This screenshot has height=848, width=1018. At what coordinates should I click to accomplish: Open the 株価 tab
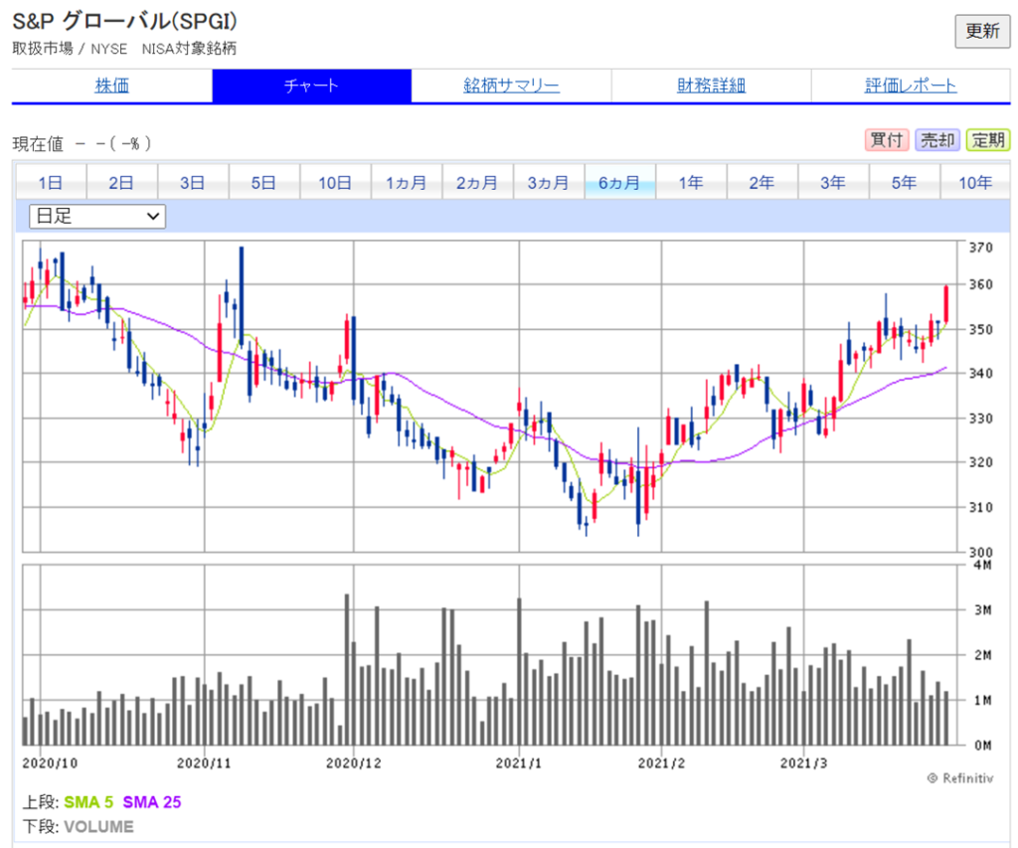coord(111,85)
